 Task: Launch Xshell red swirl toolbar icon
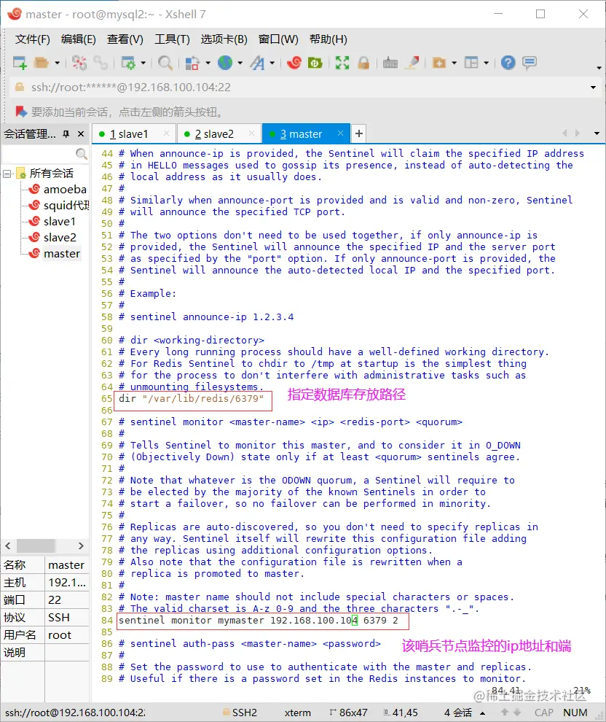[x=294, y=63]
